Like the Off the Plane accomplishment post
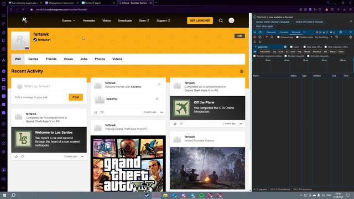Screen dimensions: 354x199 point(175,124)
